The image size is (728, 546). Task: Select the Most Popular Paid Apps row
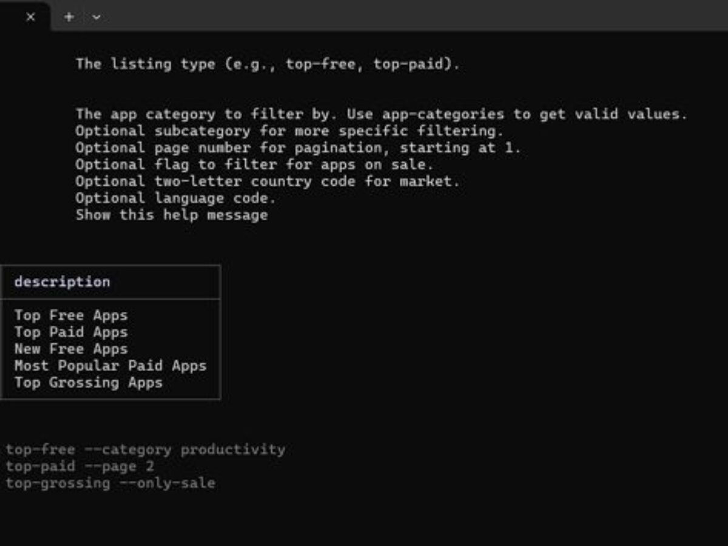pos(110,366)
